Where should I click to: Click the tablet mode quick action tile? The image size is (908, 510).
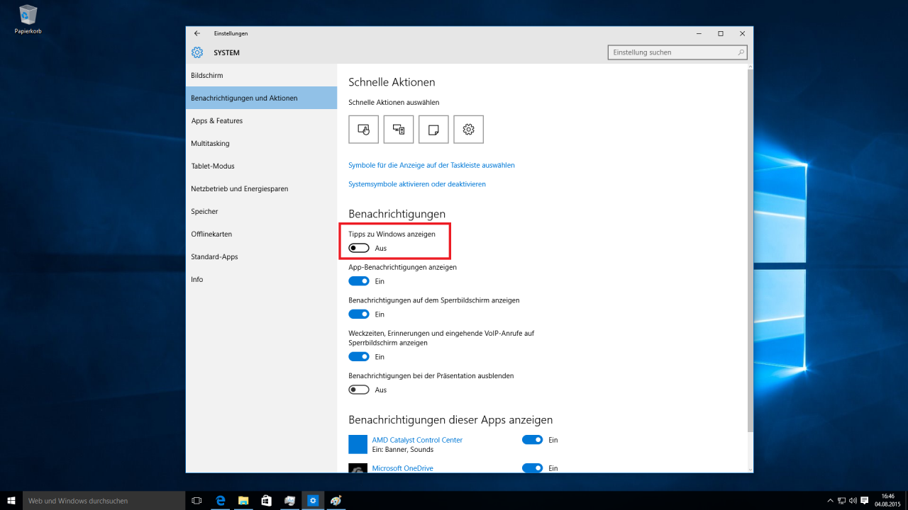click(x=363, y=129)
